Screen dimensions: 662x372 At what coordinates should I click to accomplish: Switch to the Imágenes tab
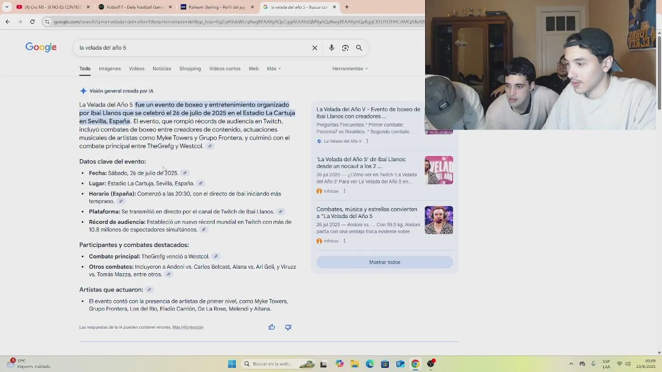110,69
